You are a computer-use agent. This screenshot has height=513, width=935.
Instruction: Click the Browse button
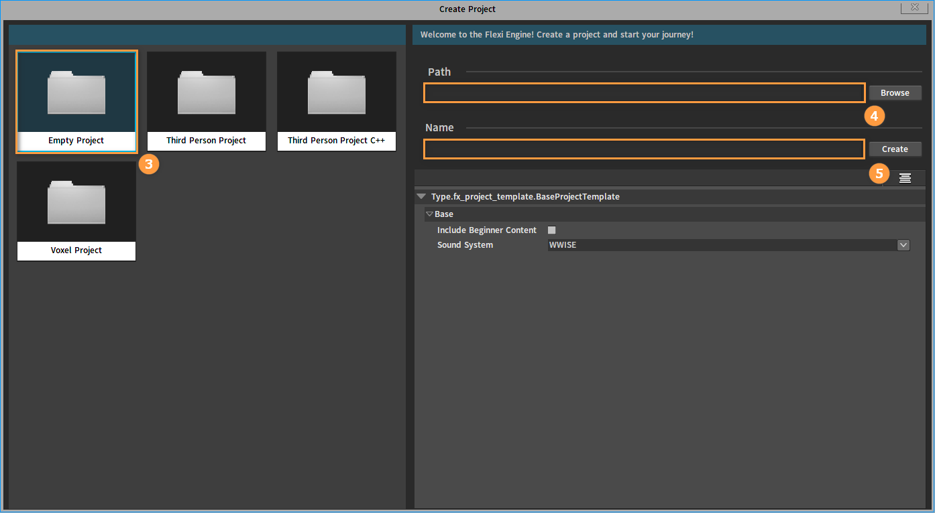[895, 93]
